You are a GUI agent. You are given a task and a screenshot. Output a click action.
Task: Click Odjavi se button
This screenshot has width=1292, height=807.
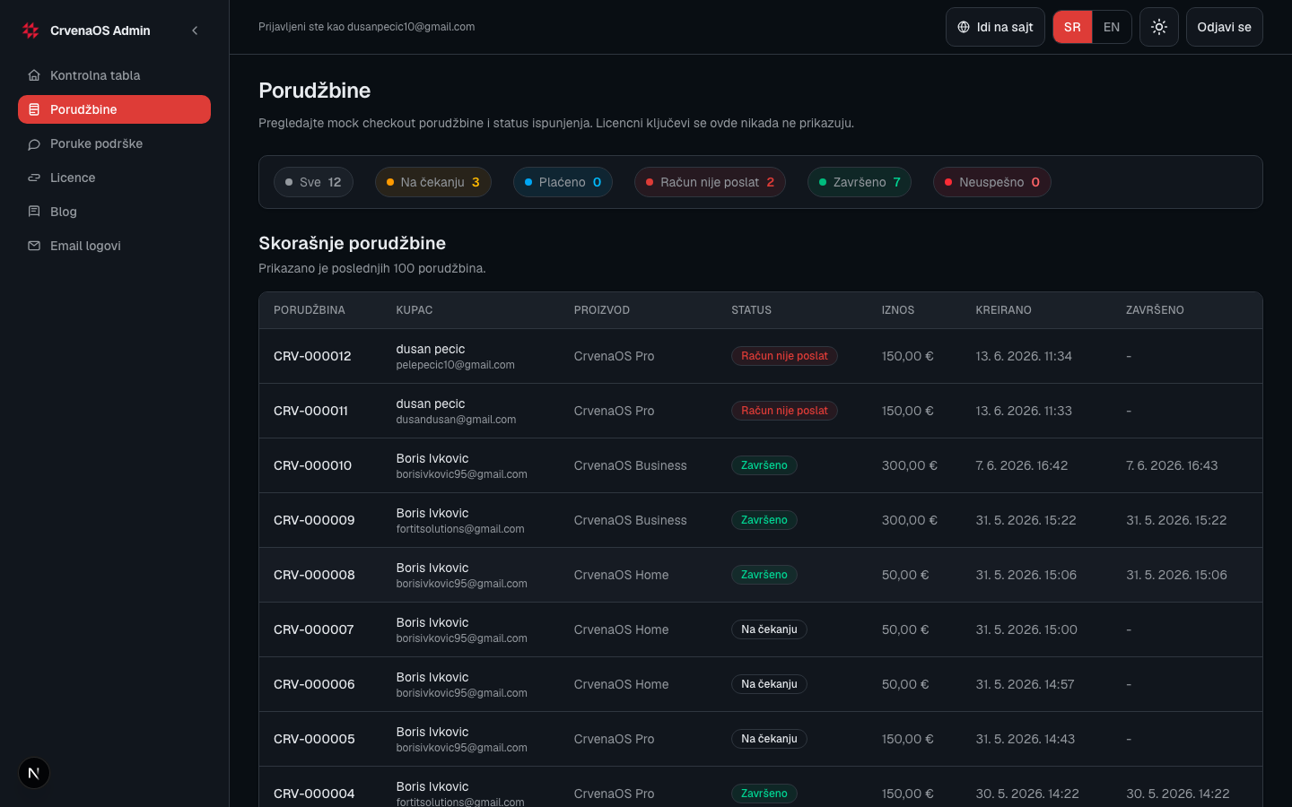click(1224, 27)
